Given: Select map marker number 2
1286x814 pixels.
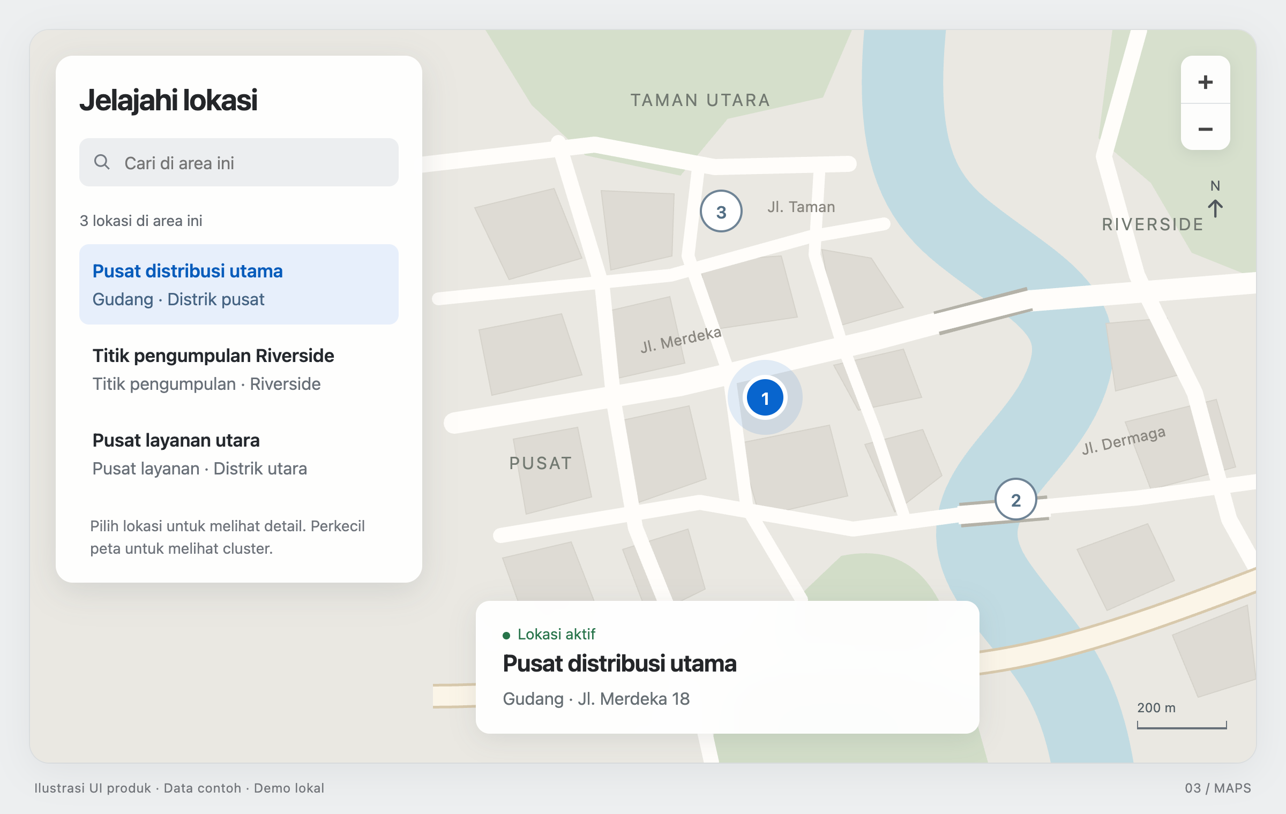Looking at the screenshot, I should pyautogui.click(x=1015, y=500).
